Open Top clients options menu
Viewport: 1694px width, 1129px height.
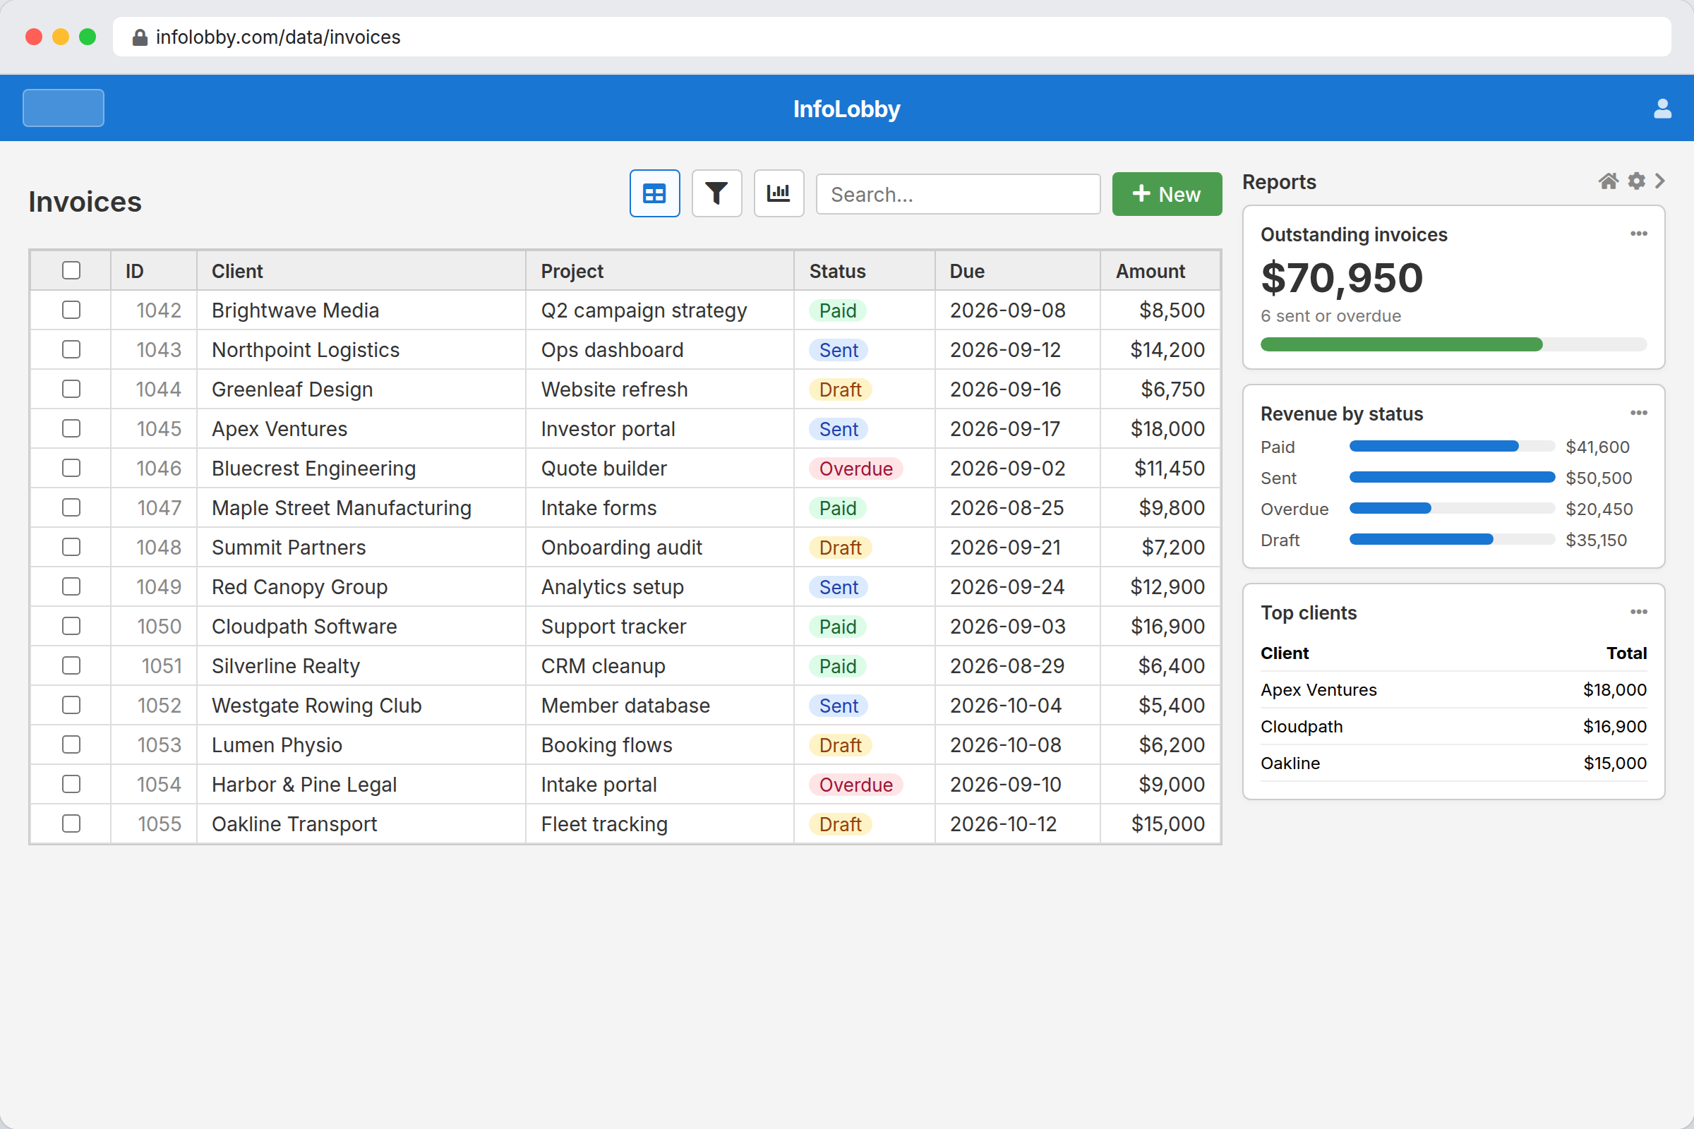[1638, 612]
